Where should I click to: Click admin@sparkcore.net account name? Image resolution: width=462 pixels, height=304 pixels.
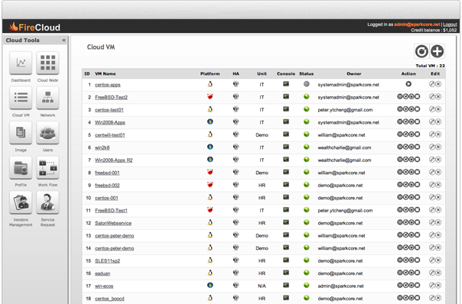(x=417, y=24)
